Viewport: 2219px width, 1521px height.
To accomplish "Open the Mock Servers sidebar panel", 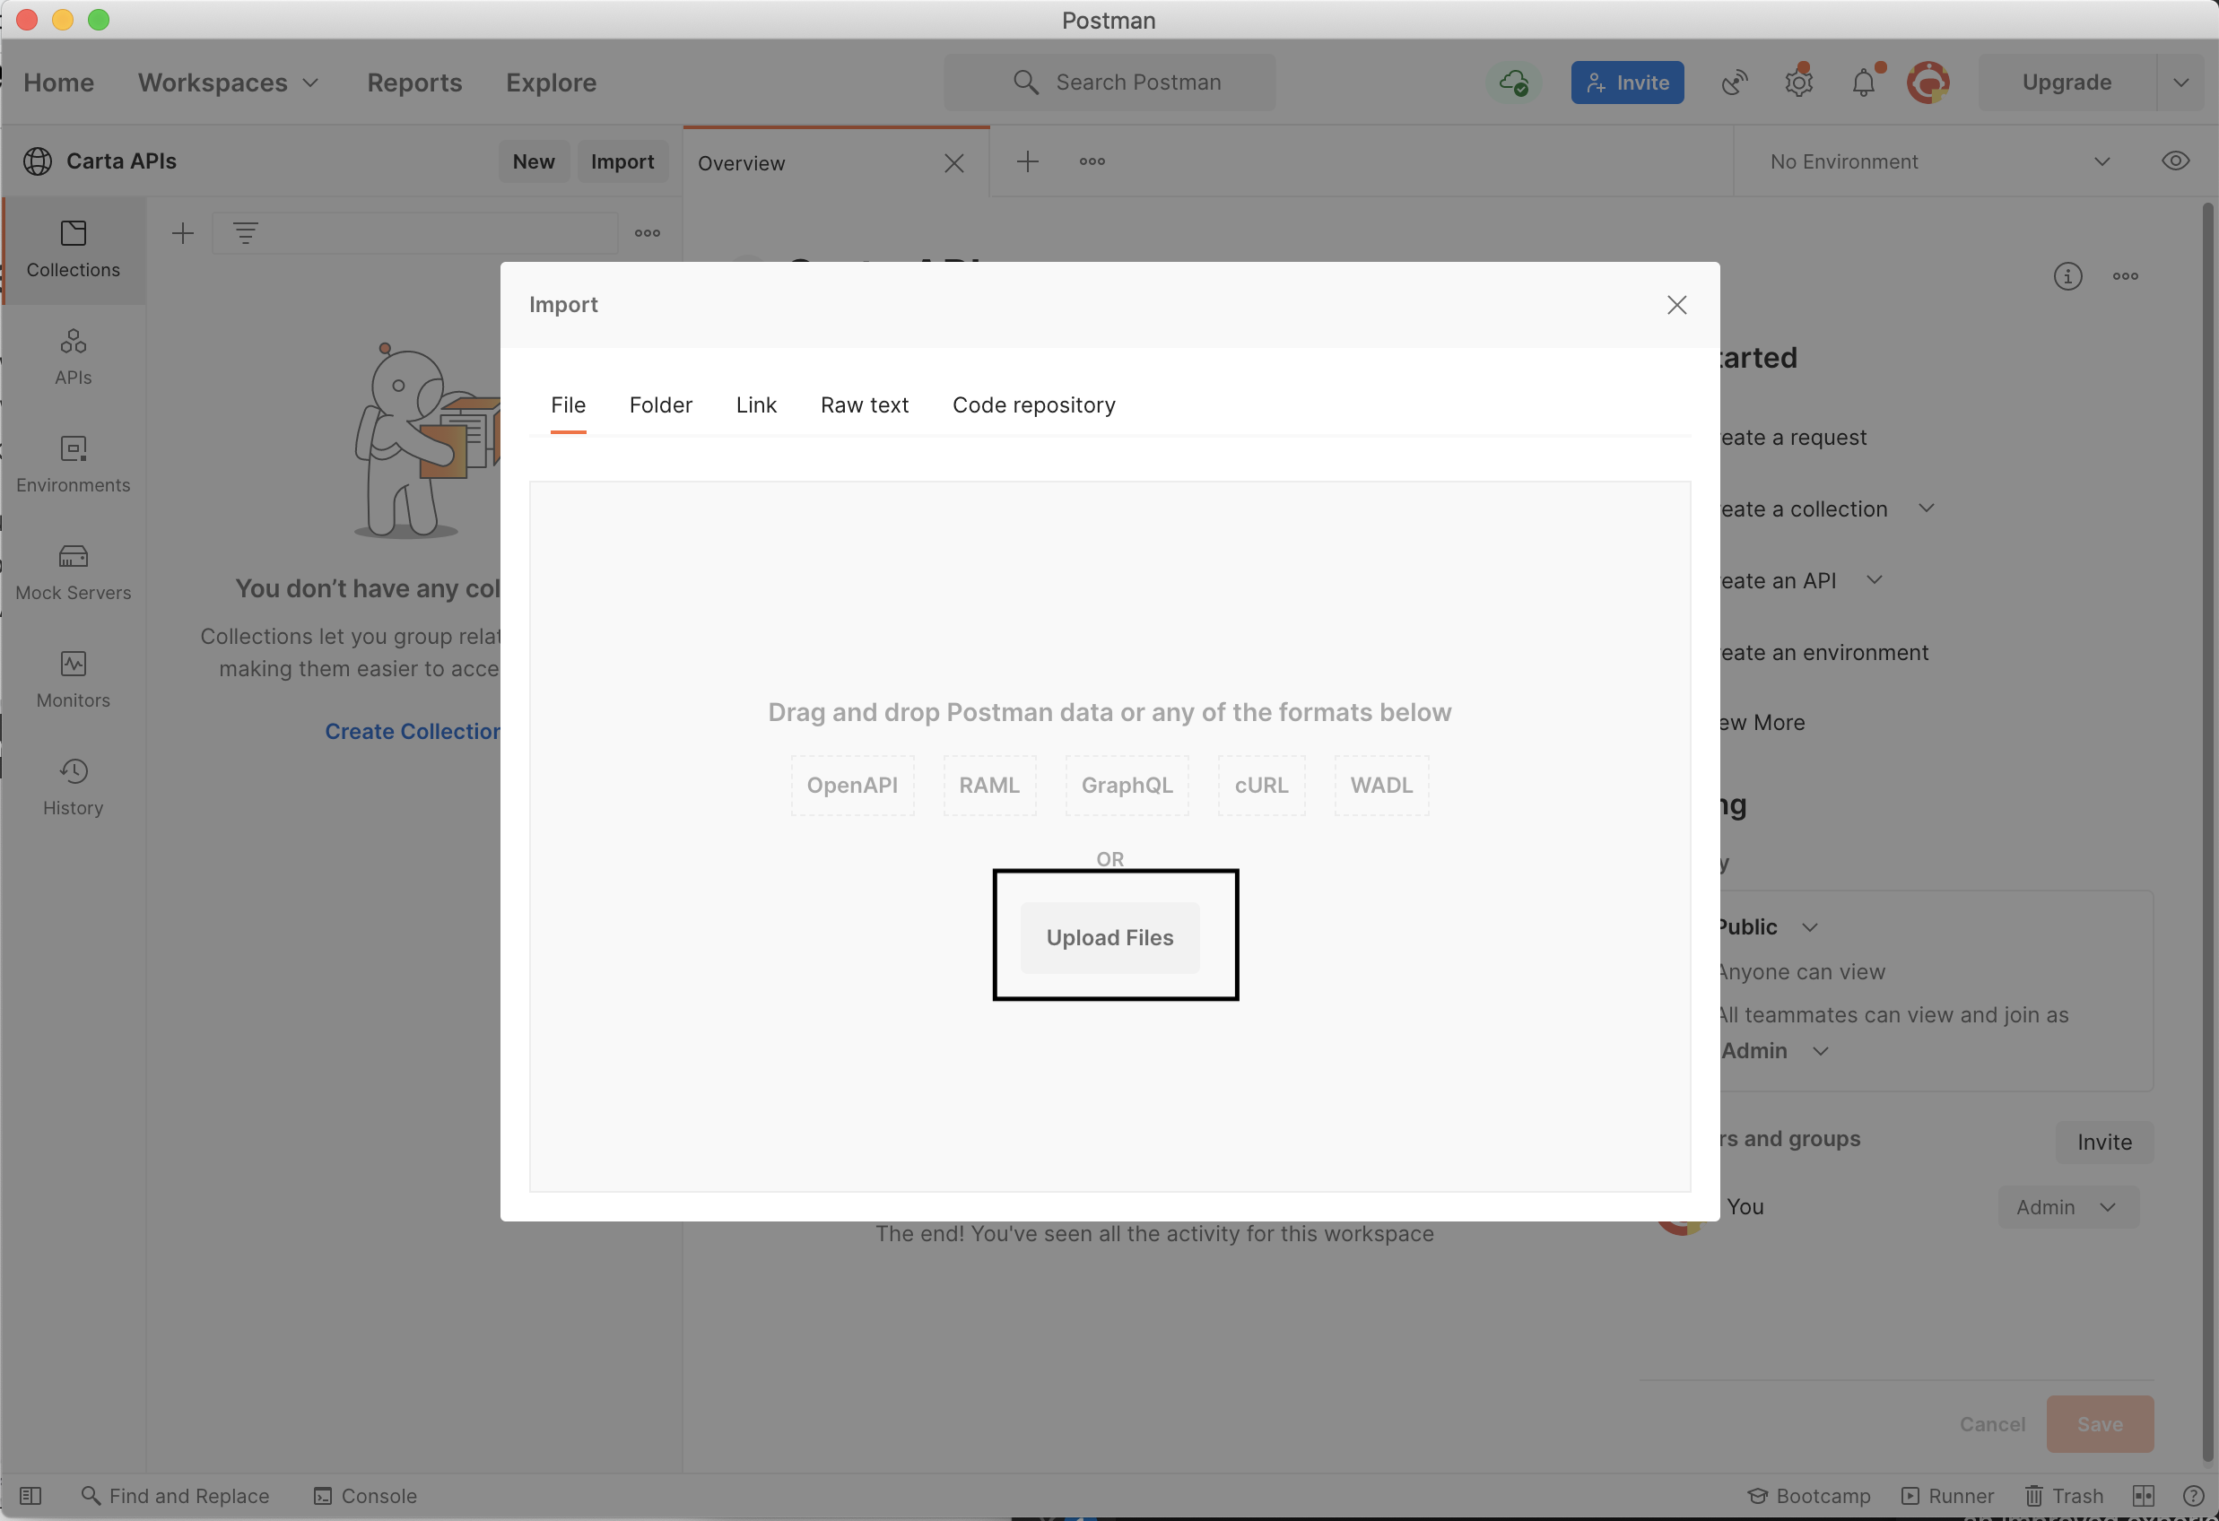I will (x=74, y=572).
